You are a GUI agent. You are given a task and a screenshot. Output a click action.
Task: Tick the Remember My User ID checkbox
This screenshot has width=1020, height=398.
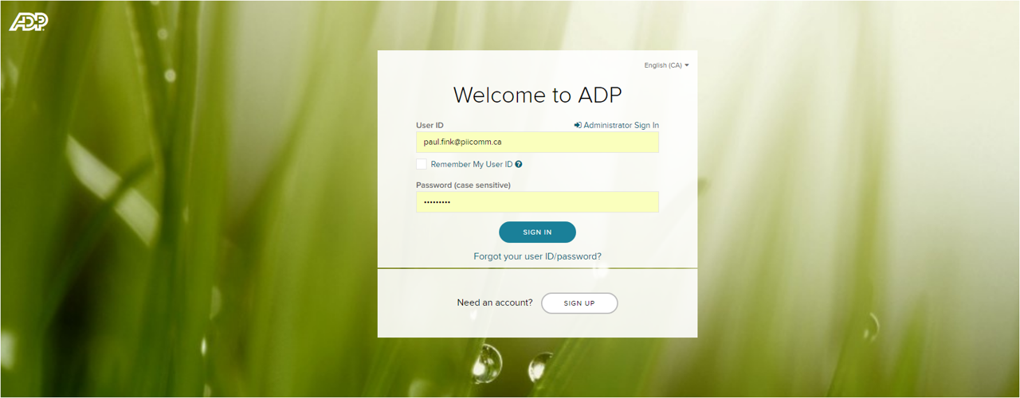(422, 164)
